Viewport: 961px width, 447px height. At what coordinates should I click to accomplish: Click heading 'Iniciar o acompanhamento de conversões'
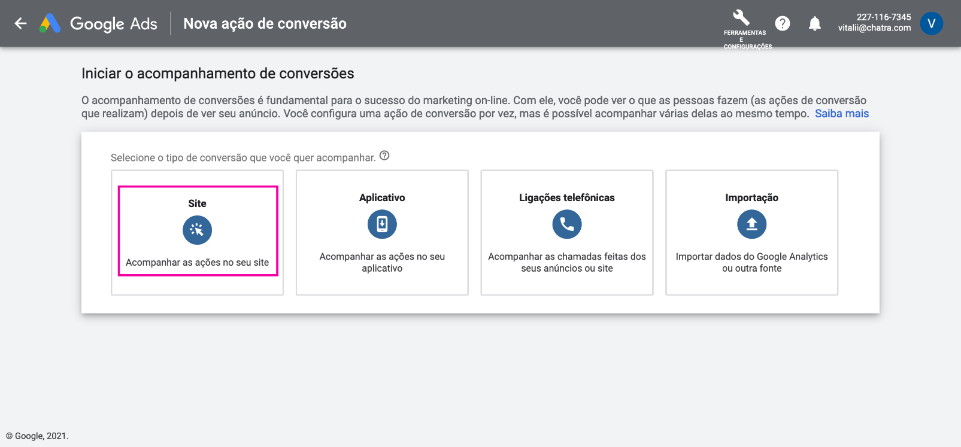(218, 74)
